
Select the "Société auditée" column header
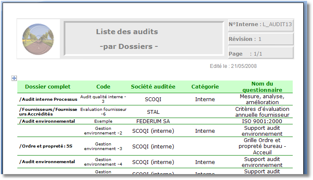coord(153,87)
